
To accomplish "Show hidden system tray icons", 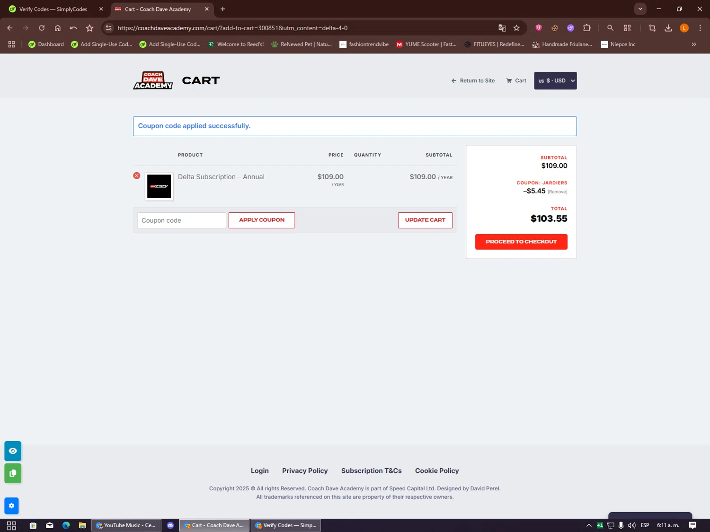I will 589,525.
